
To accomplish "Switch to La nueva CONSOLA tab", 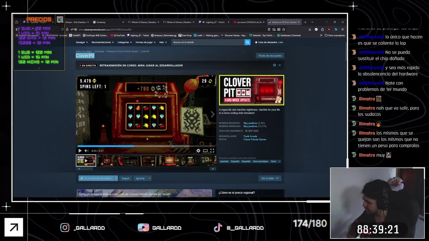I will (x=248, y=22).
